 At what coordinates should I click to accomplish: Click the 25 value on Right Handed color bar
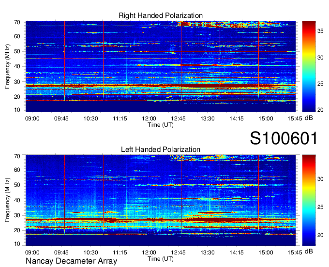[320, 84]
